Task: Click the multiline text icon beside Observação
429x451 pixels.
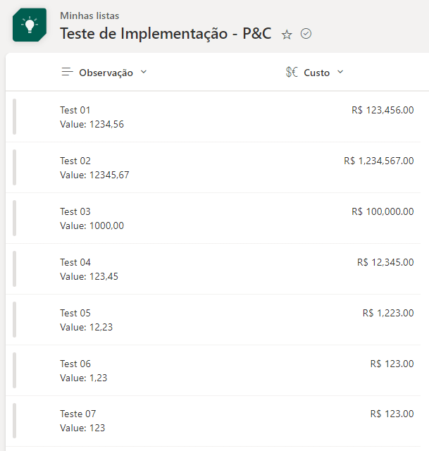Action: coord(68,72)
